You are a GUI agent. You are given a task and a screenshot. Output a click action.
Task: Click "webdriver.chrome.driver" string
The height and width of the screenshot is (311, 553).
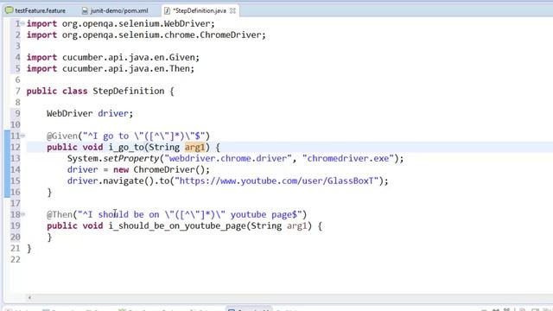(x=228, y=158)
